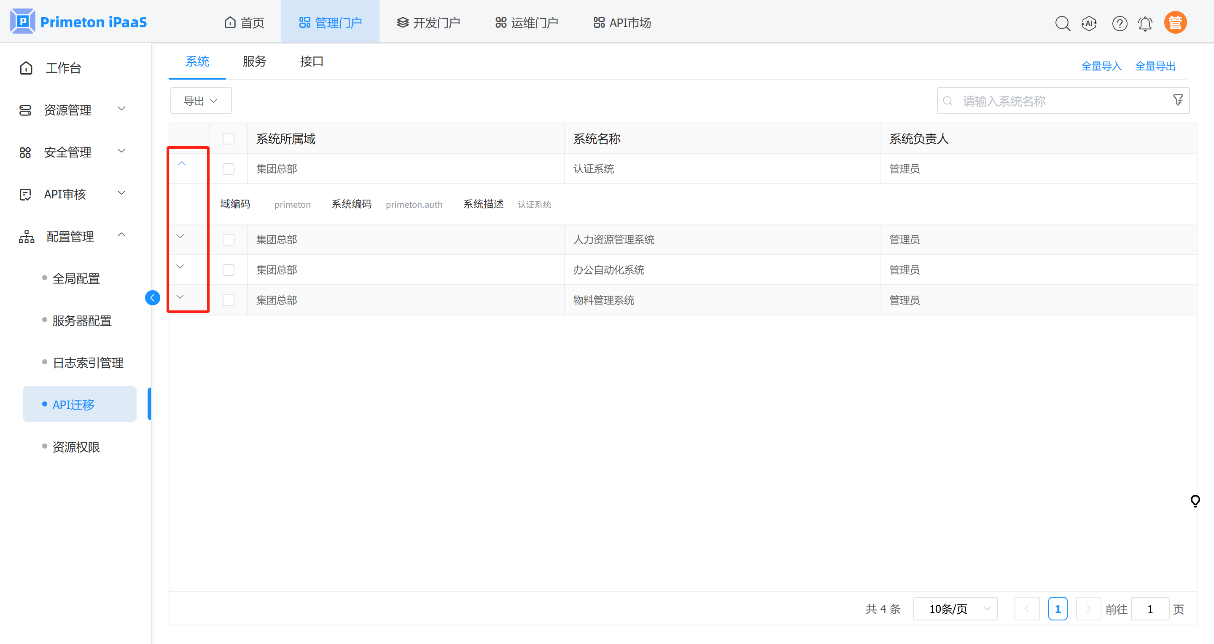The height and width of the screenshot is (644, 1214).
Task: Click the search magnifier icon in header
Action: [1062, 23]
